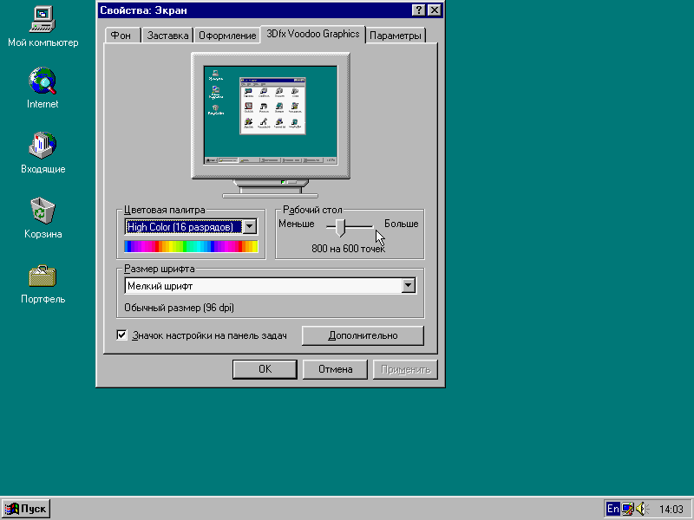The height and width of the screenshot is (520, 694).
Task: Toggle Значок настройки на панель задач checkbox
Action: pyautogui.click(x=121, y=335)
